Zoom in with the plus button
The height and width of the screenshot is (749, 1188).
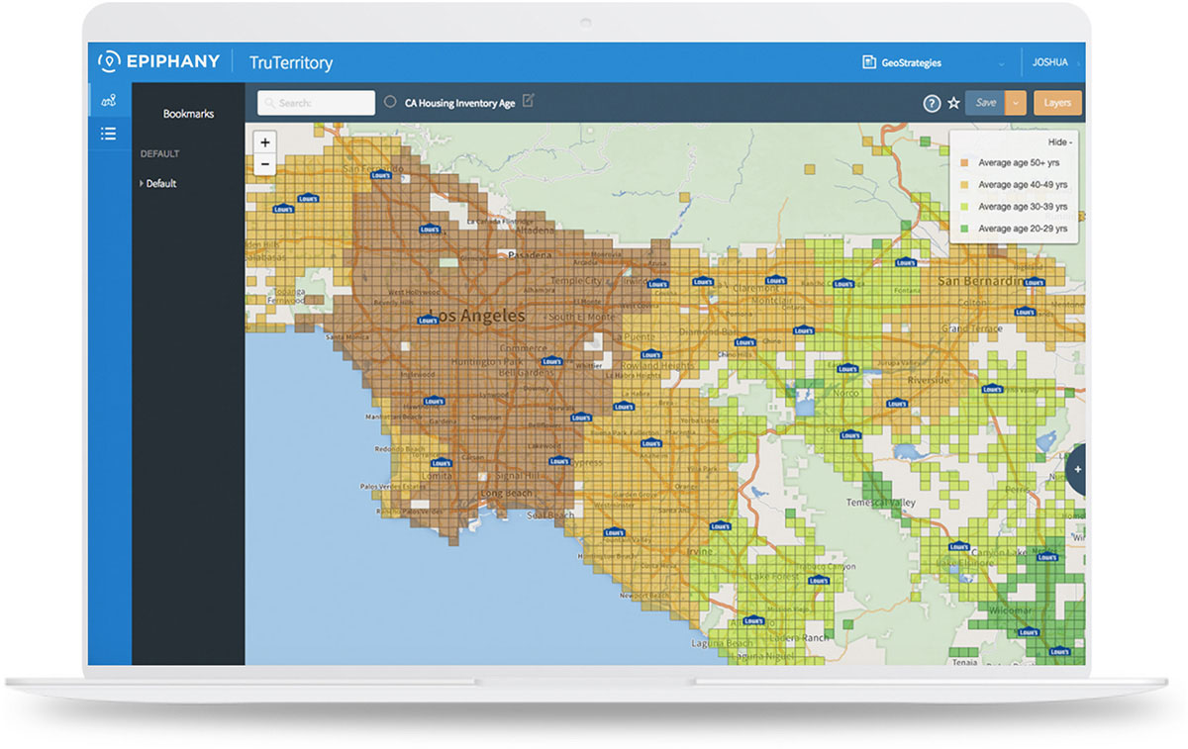pyautogui.click(x=264, y=143)
